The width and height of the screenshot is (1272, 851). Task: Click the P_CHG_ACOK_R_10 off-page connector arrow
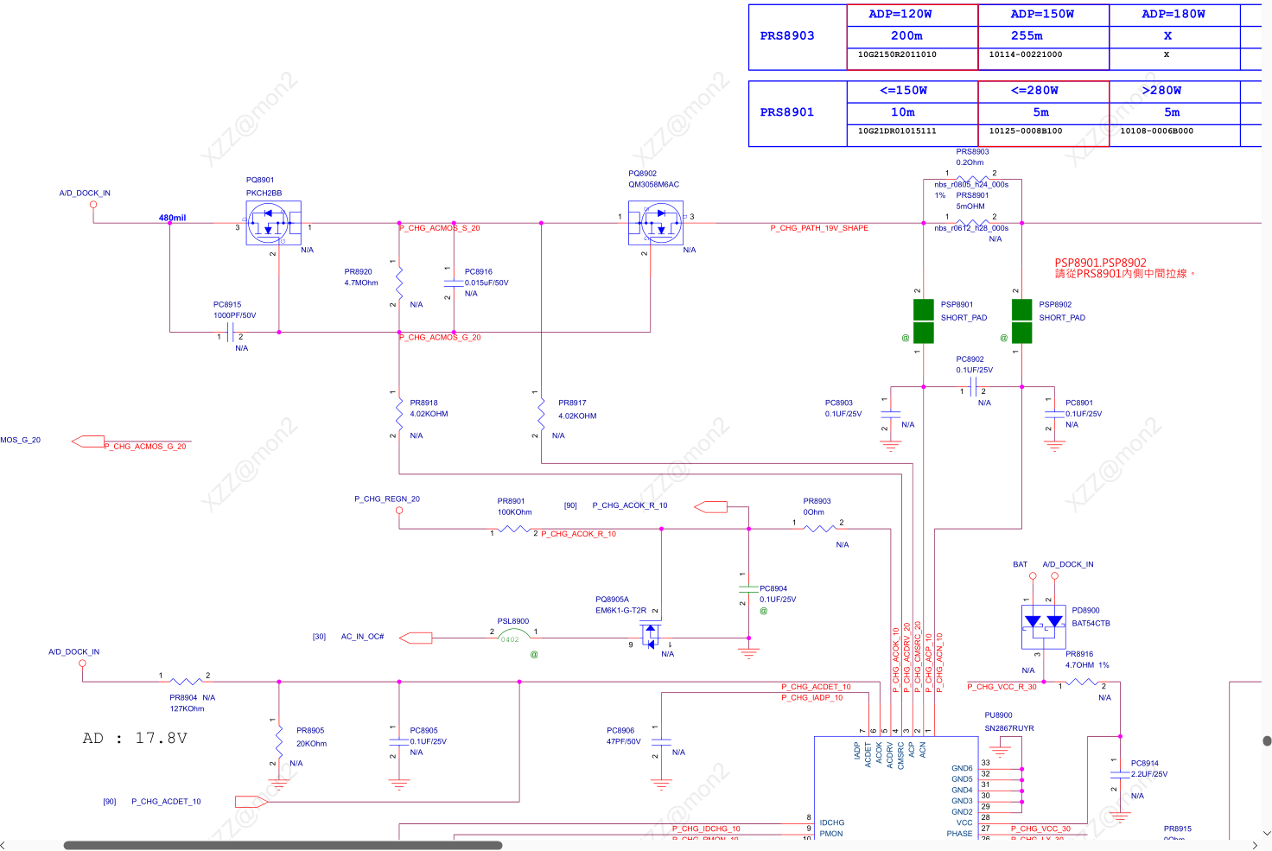711,506
